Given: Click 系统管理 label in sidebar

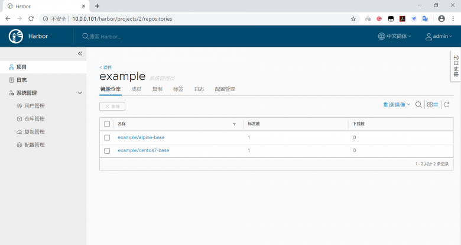Looking at the screenshot, I should (27, 93).
